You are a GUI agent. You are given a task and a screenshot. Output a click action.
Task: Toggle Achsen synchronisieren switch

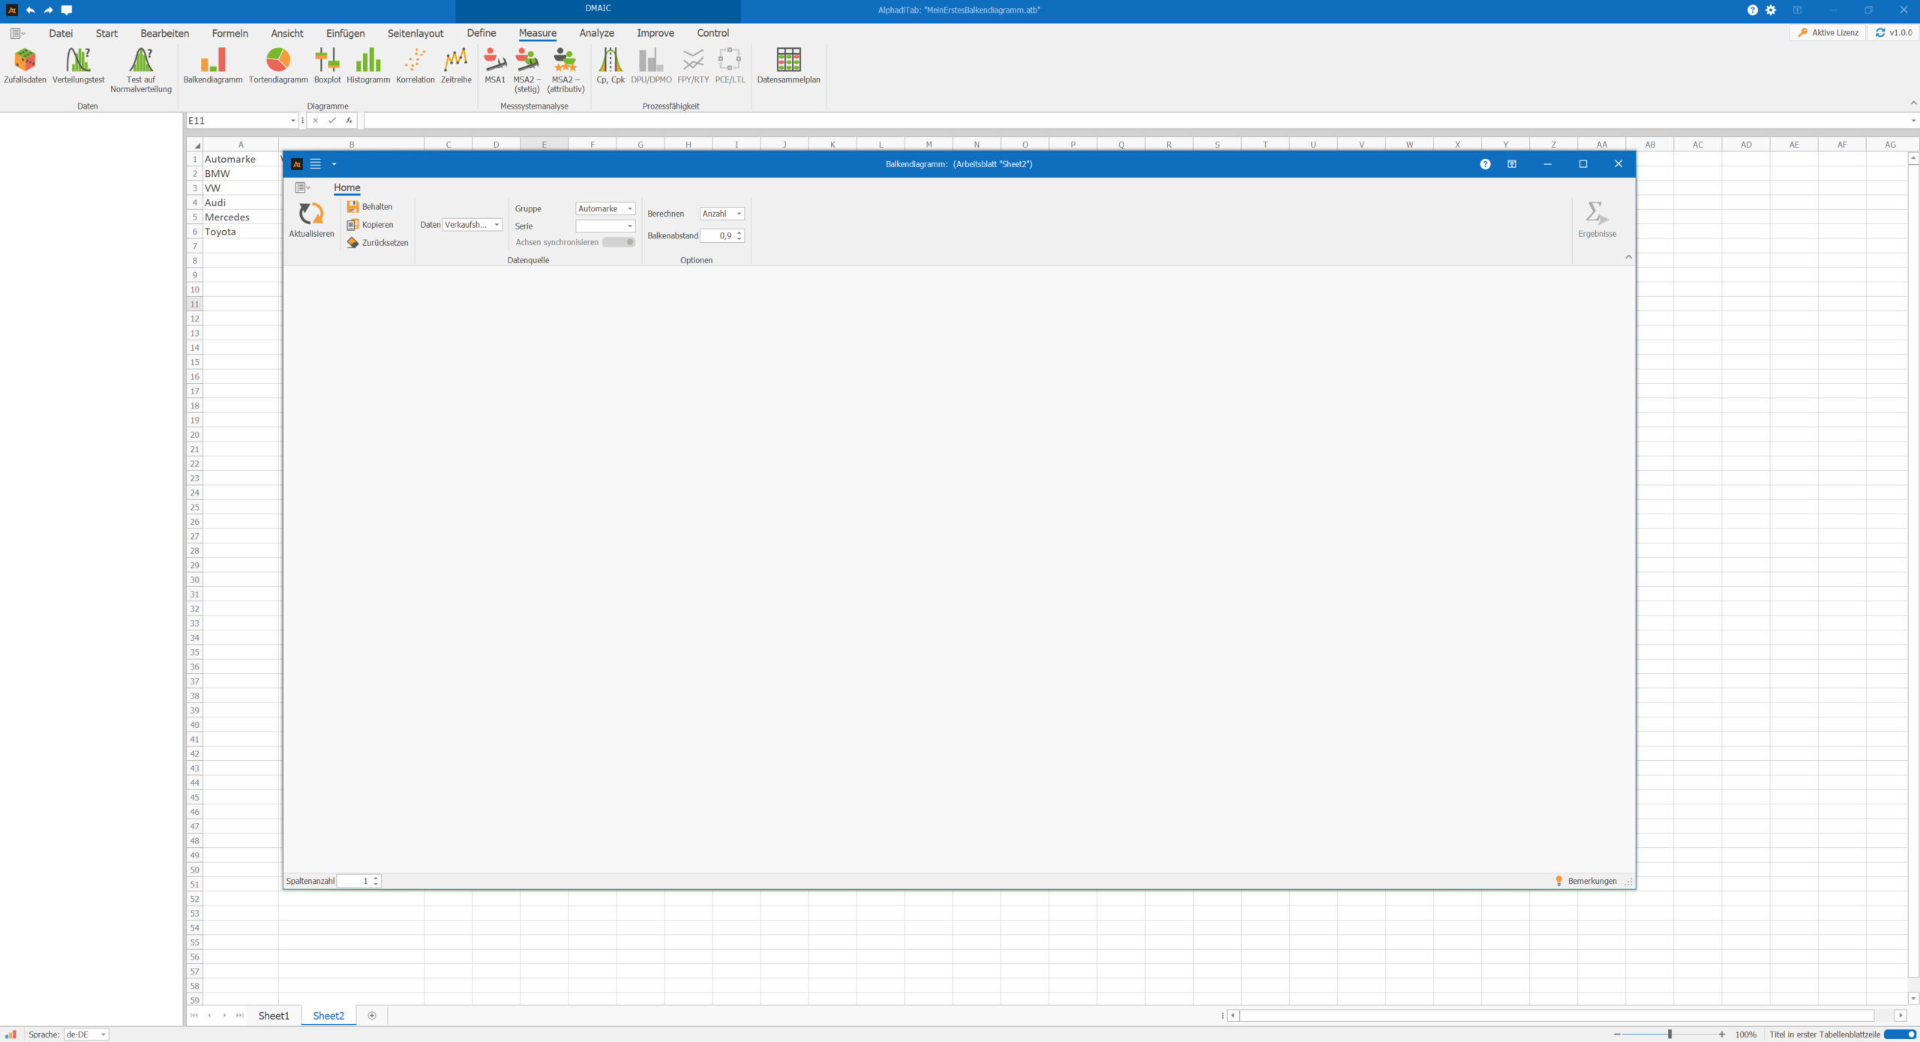619,242
